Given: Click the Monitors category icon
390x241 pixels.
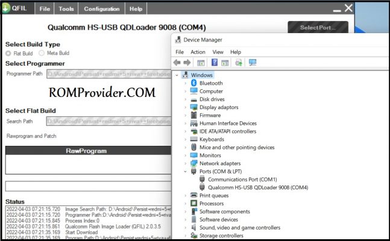Looking at the screenshot, I should [x=193, y=155].
